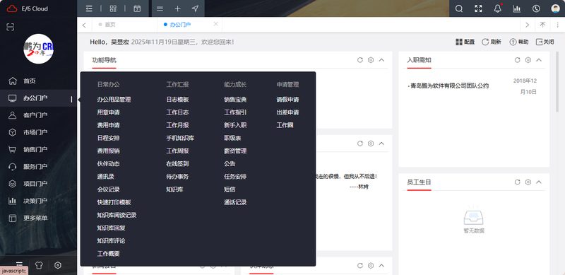Click the settings hexagon icon at sidebar bottom
Viewport: 565px width, 275px height.
[x=58, y=265]
